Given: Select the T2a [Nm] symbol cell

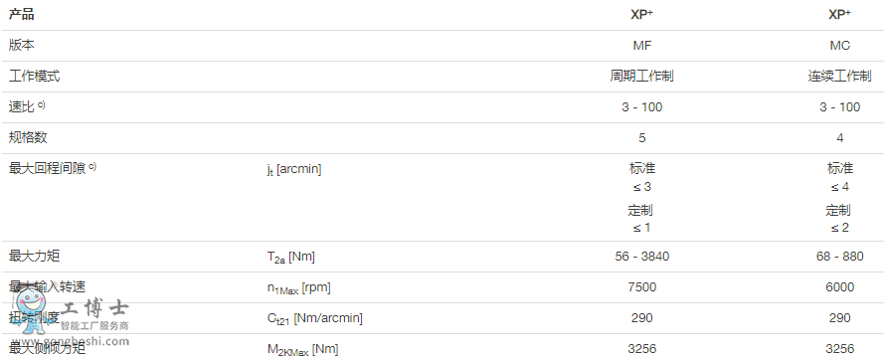Looking at the screenshot, I should coord(291,258).
